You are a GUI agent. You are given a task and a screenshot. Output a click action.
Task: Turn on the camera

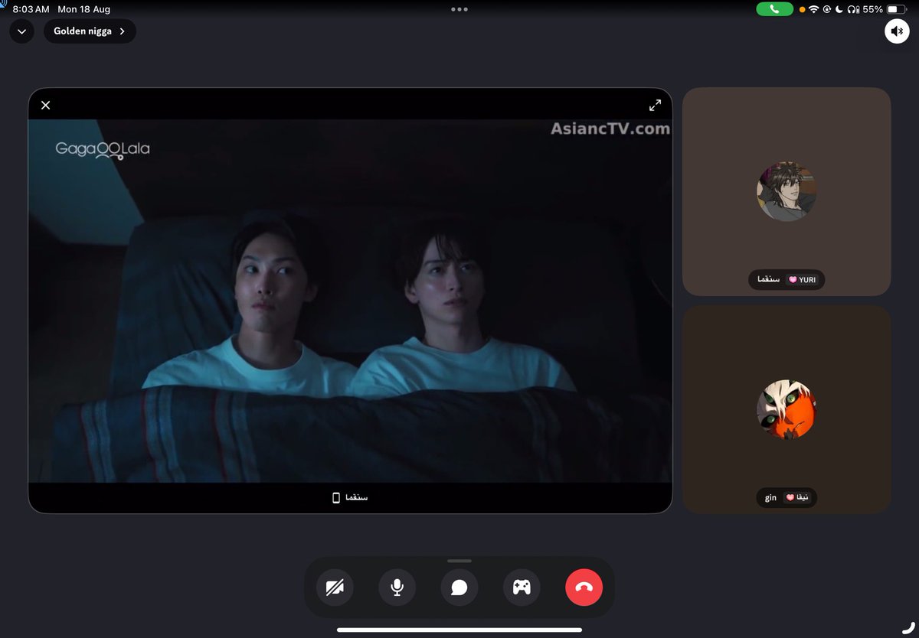tap(335, 588)
